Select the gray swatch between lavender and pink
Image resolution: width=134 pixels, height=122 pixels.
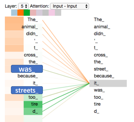46,13
